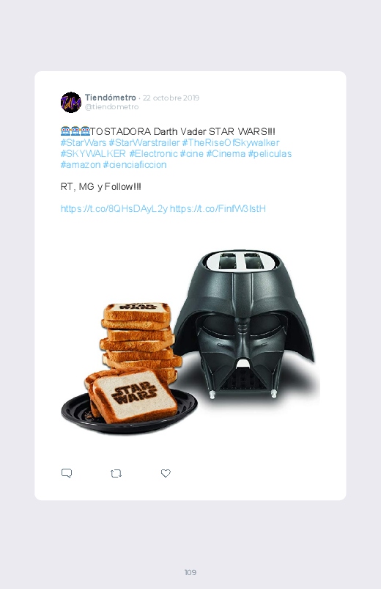This screenshot has height=589, width=381.
Task: Open the #amazon hashtag
Action: click(81, 165)
